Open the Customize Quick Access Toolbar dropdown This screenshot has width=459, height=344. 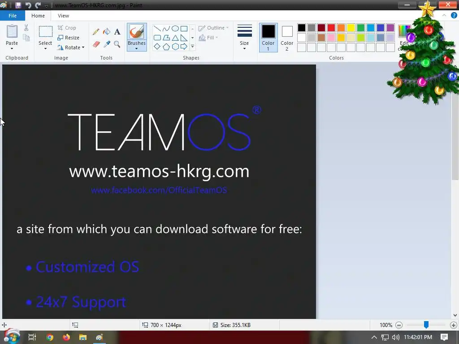click(x=46, y=5)
